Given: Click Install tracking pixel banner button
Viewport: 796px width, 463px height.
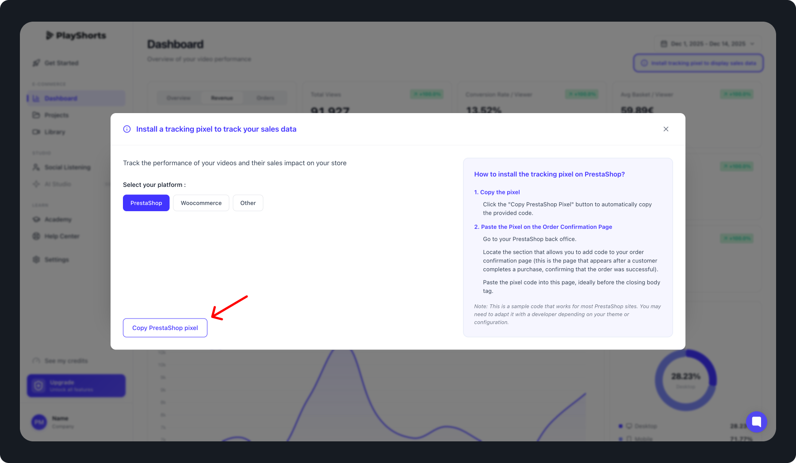Looking at the screenshot, I should (698, 63).
